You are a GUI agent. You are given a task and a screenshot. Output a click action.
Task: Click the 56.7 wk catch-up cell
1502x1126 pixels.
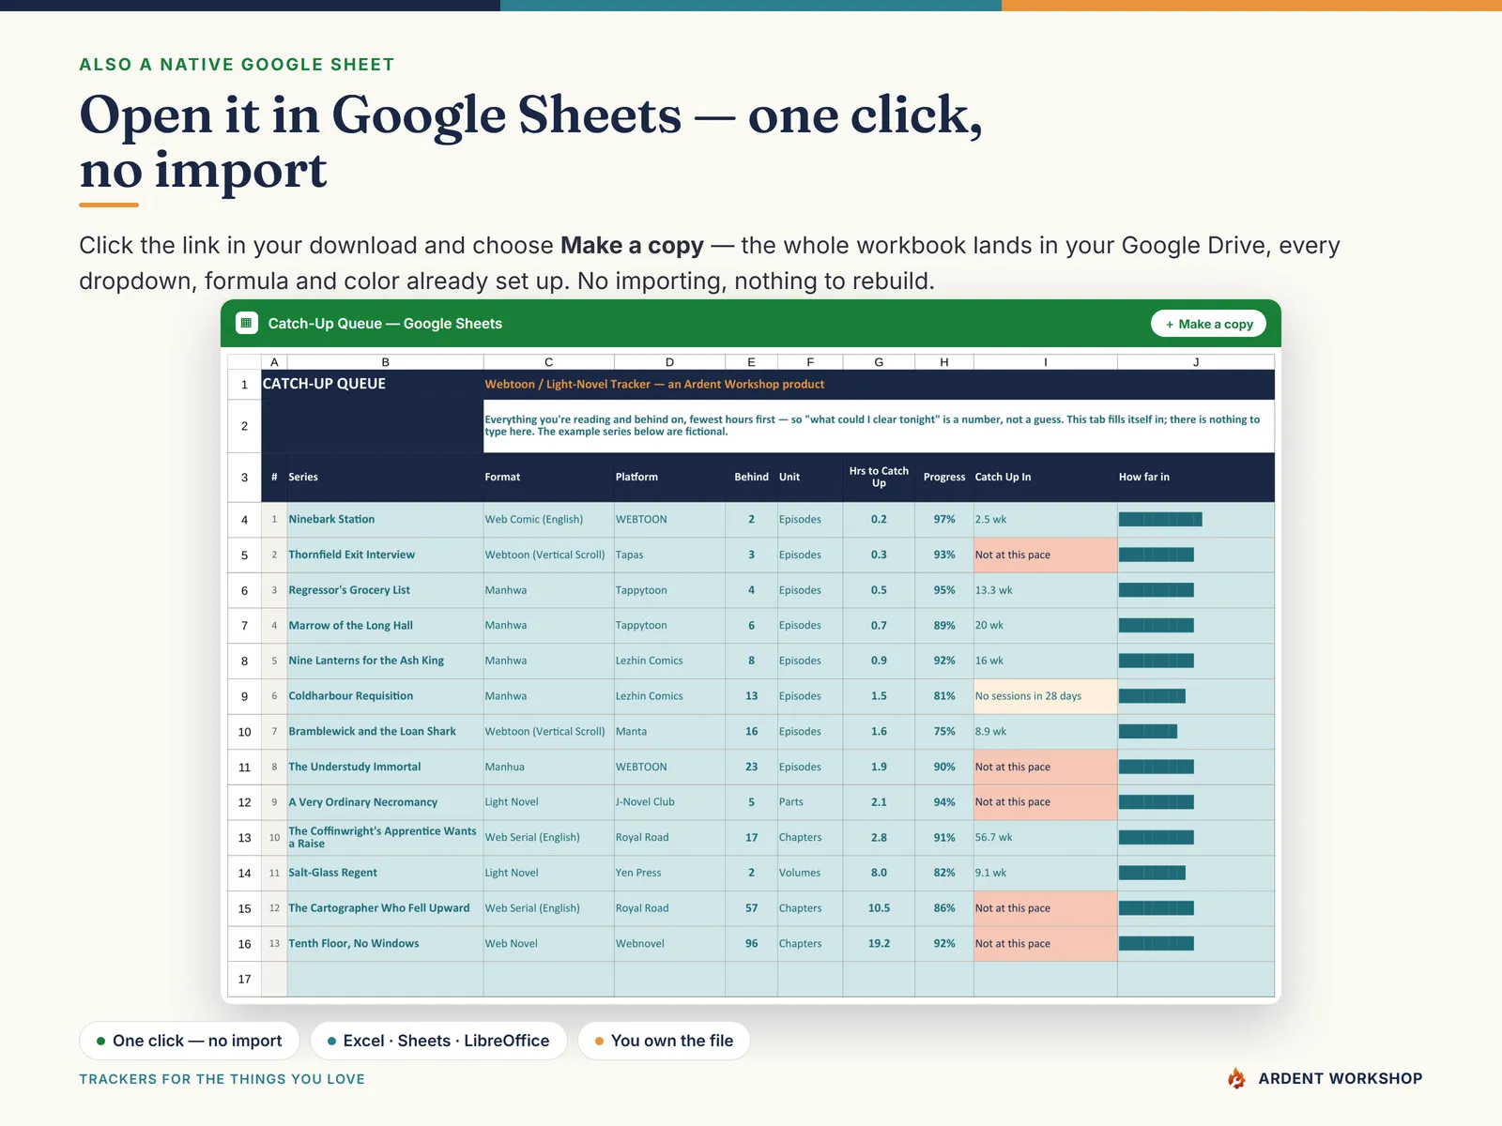pyautogui.click(x=1045, y=837)
